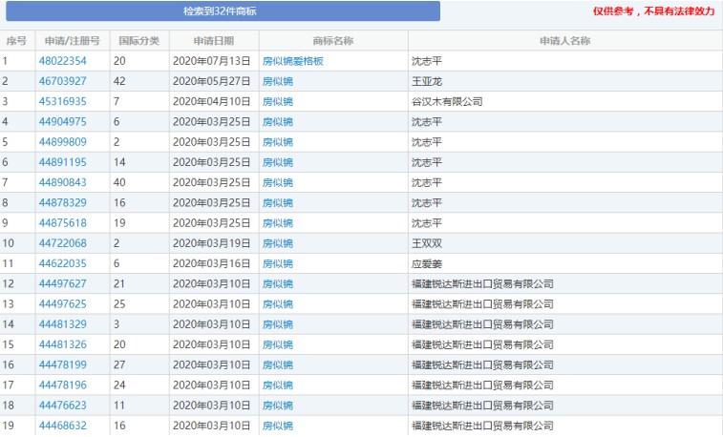Click the 申请人名称 column header
723x437 pixels.
tap(564, 41)
